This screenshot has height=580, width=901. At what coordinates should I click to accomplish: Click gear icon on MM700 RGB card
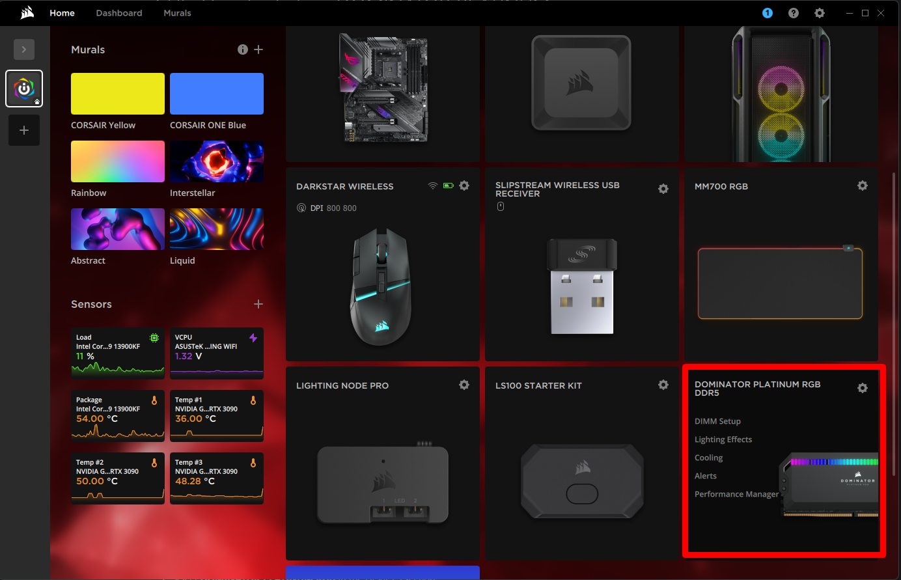863,186
